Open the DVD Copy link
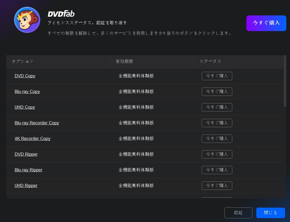The width and height of the screenshot is (290, 222). click(25, 76)
